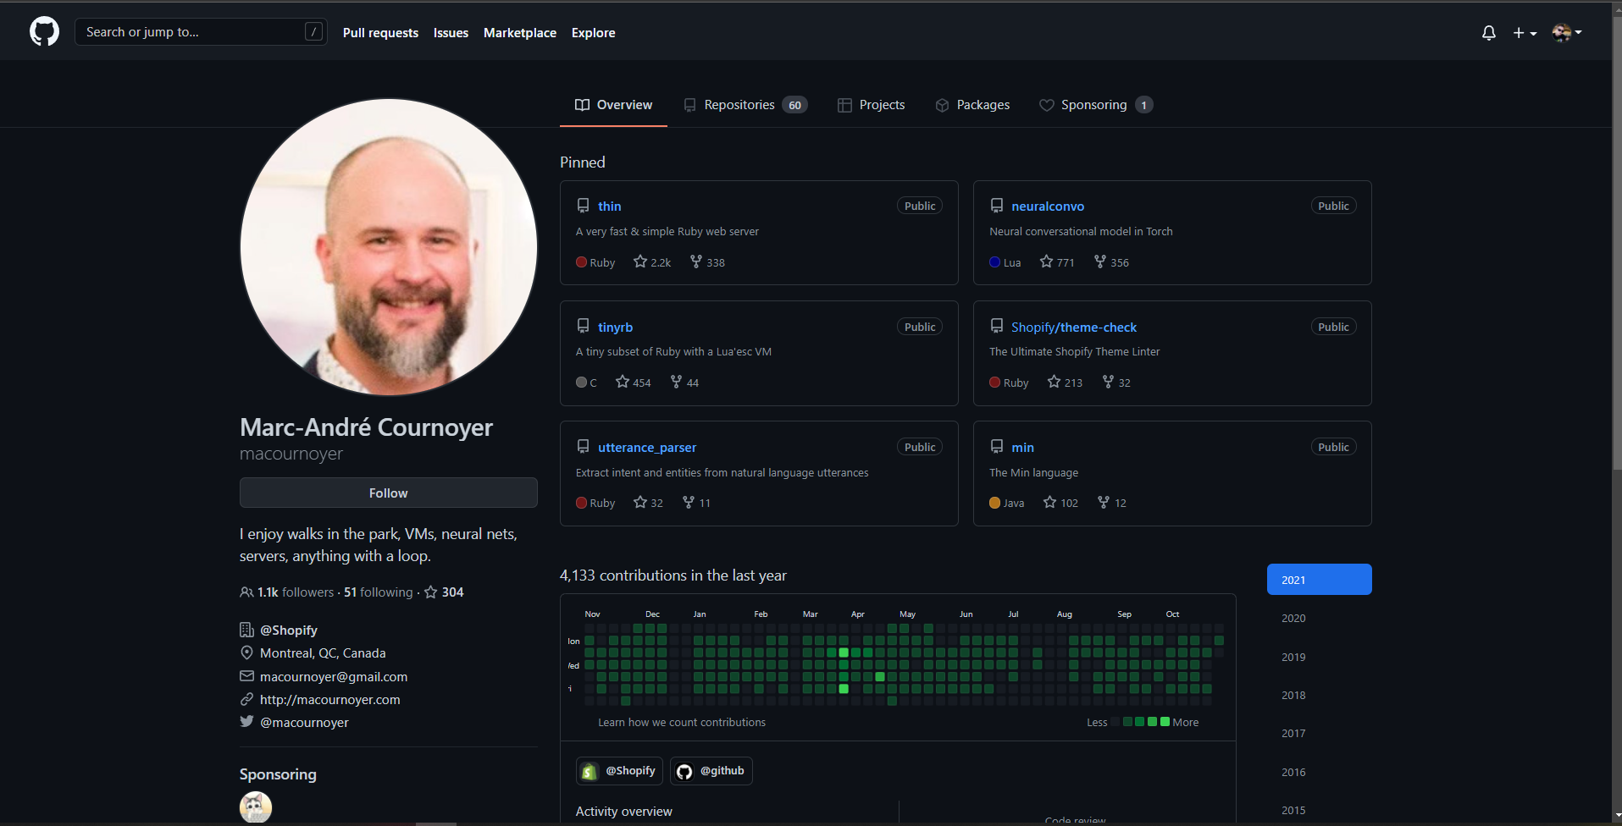Click the blue Lua language dot
Viewport: 1622px width, 826px height.
click(x=995, y=262)
